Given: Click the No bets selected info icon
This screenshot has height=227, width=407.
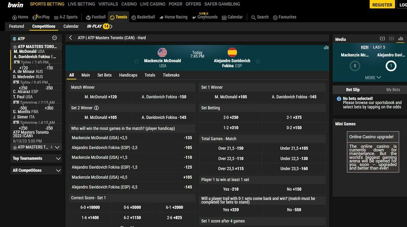Looking at the screenshot, I should [x=339, y=99].
